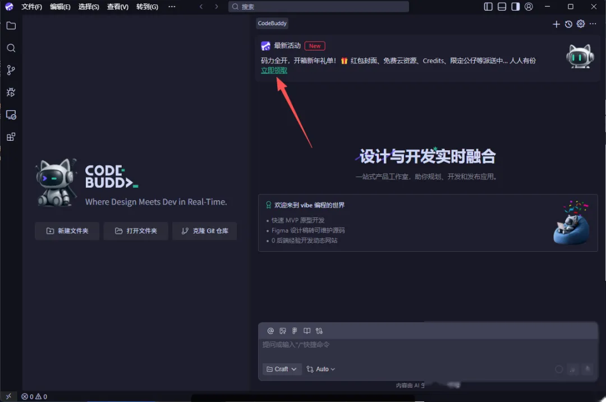Start a new chat with plus icon
This screenshot has height=402, width=606.
556,24
